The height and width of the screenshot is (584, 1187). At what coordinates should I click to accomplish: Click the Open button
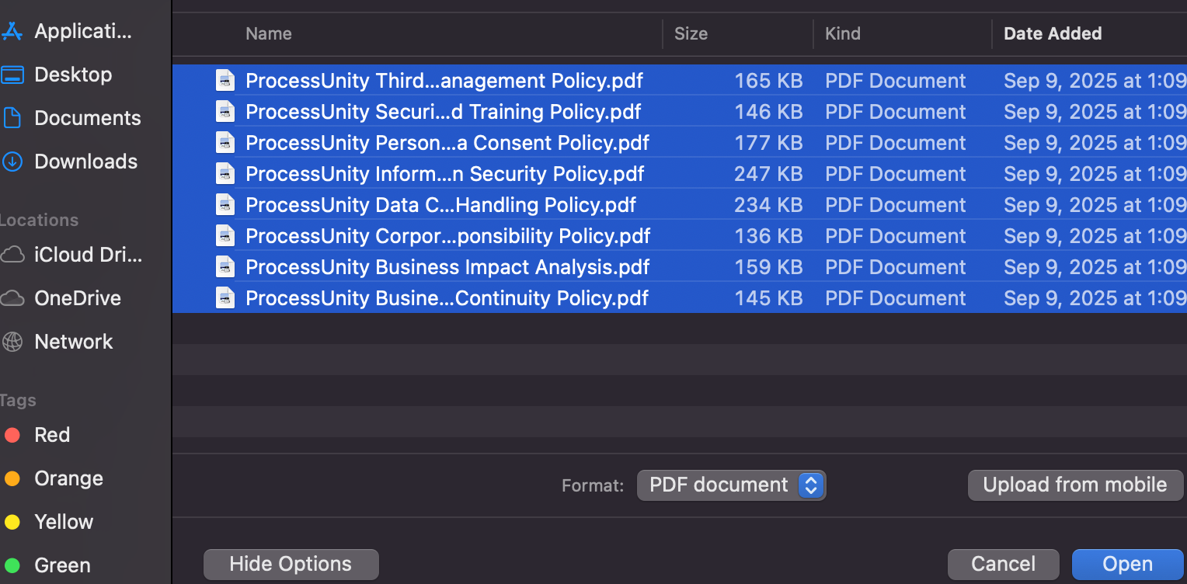[x=1128, y=565]
